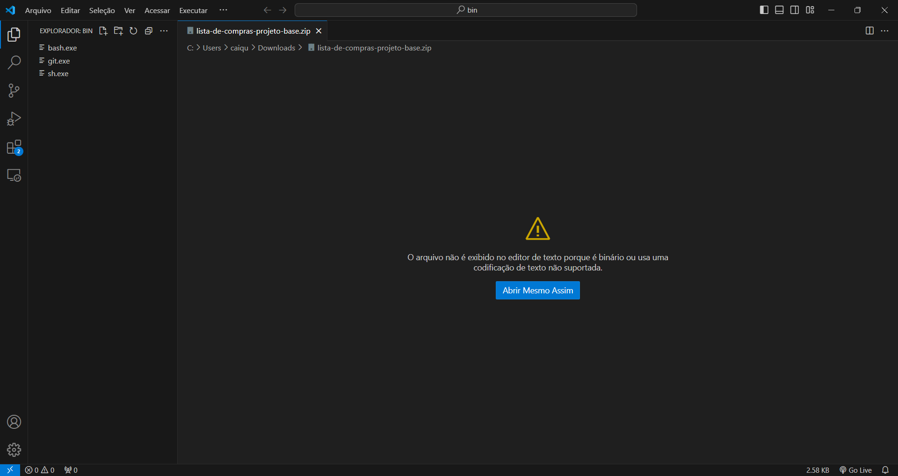Open the Executar menu

pos(193,10)
